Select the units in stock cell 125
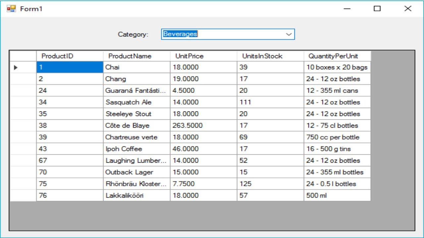This screenshot has width=424, height=238. pyautogui.click(x=271, y=184)
